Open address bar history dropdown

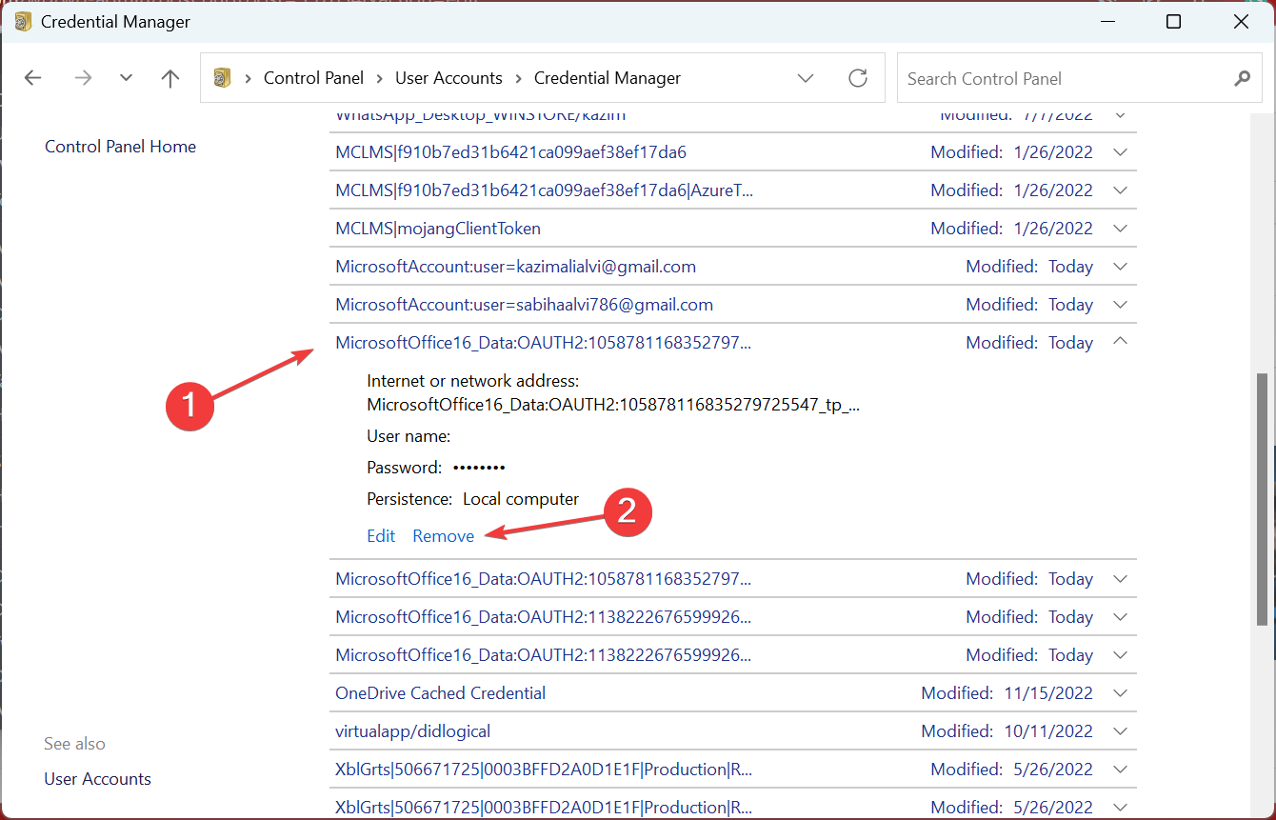tap(806, 78)
